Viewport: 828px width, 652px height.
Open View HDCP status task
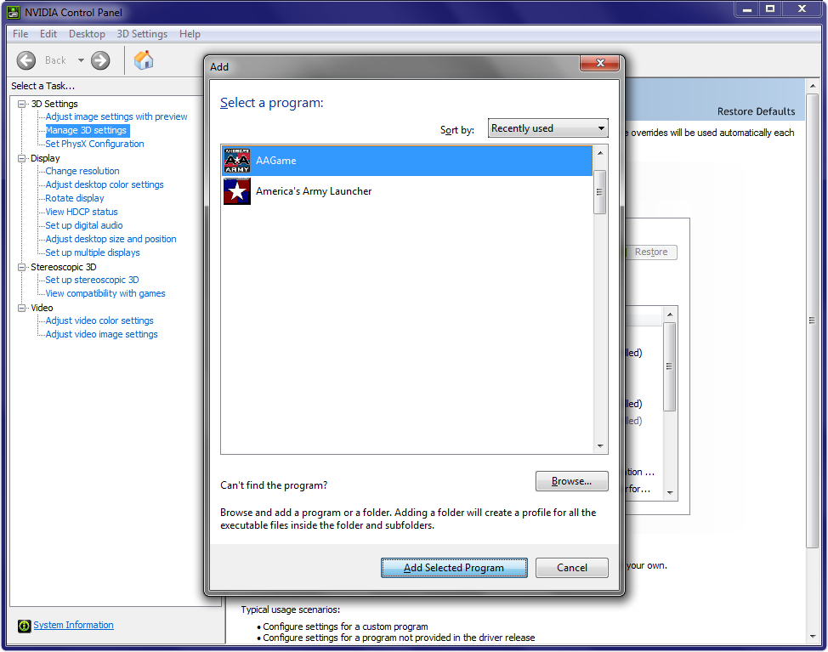coord(82,212)
